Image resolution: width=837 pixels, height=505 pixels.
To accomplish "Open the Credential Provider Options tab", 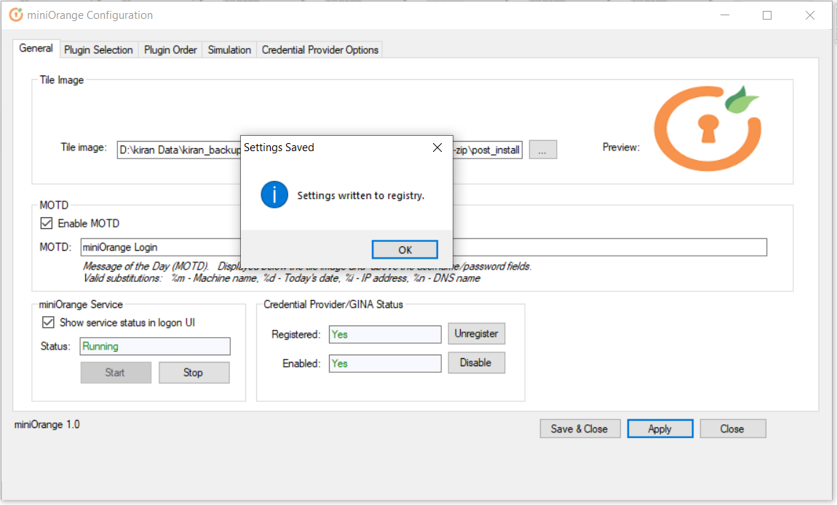I will pos(320,50).
